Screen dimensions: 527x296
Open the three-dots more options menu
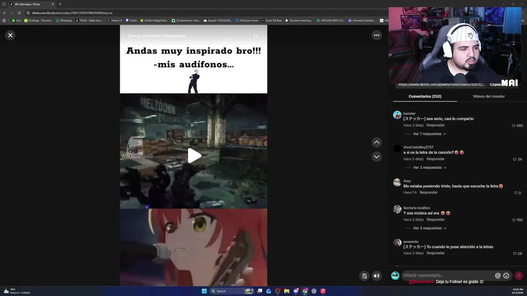tap(376, 35)
